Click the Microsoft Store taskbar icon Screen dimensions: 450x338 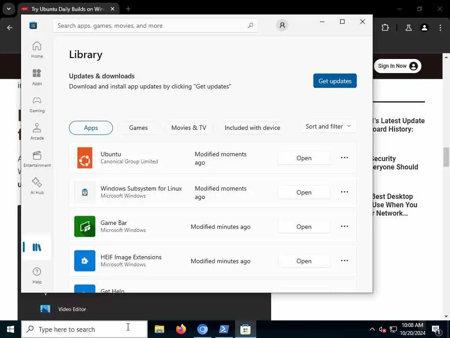[x=245, y=329]
